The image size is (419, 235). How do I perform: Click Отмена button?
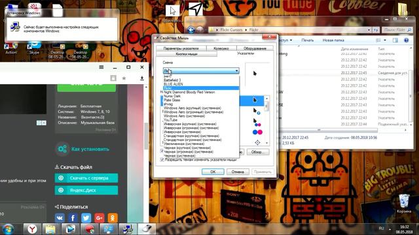pos(238,172)
